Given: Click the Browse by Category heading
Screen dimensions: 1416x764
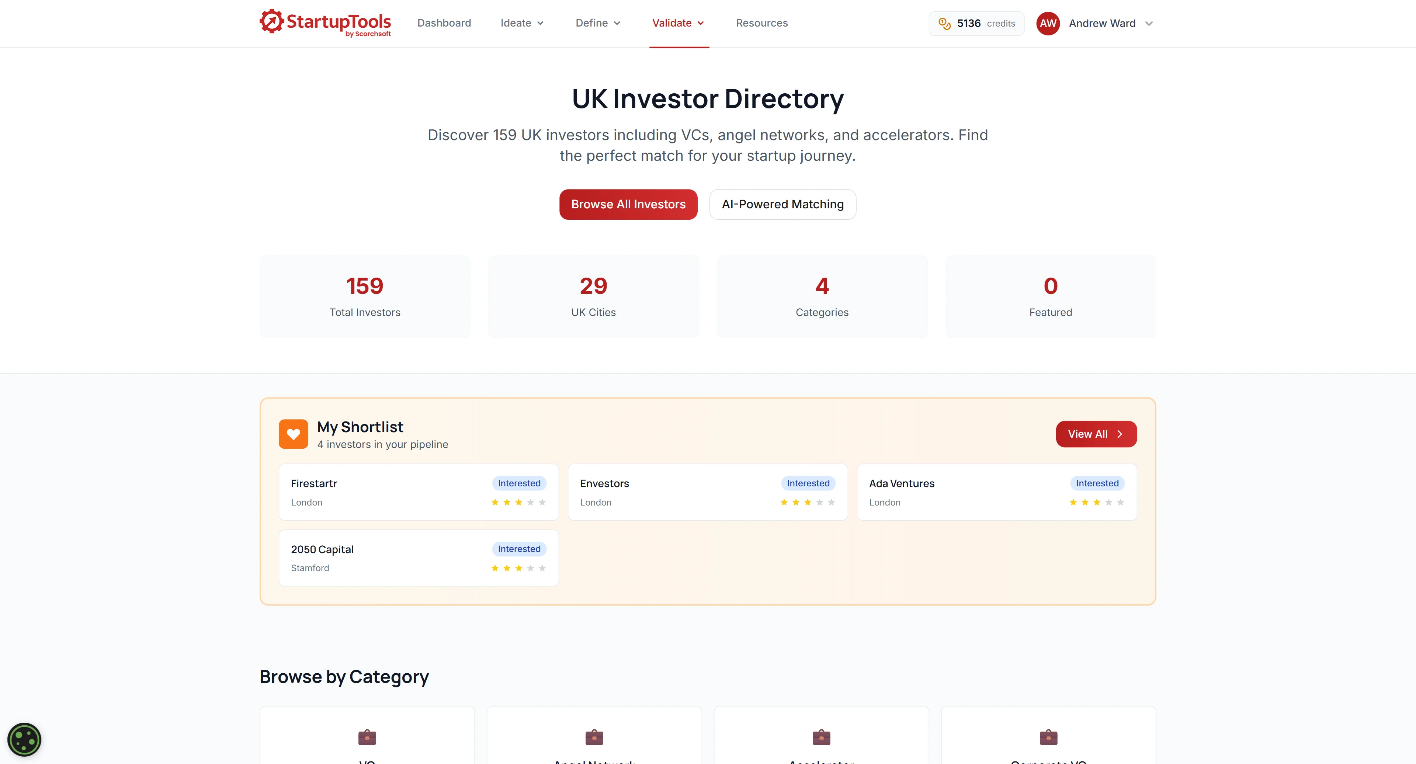Looking at the screenshot, I should tap(344, 677).
